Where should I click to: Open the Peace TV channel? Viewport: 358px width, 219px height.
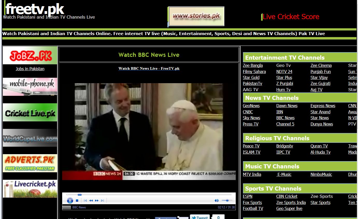coord(251,146)
